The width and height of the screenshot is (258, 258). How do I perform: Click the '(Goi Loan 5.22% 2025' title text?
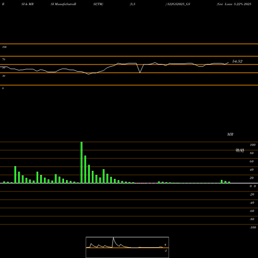point(234,4)
